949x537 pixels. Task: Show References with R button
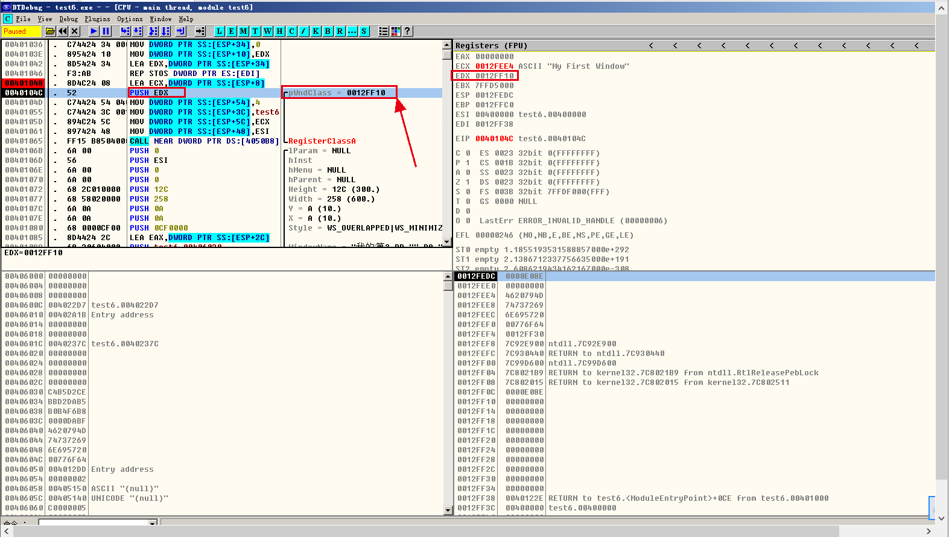[340, 31]
